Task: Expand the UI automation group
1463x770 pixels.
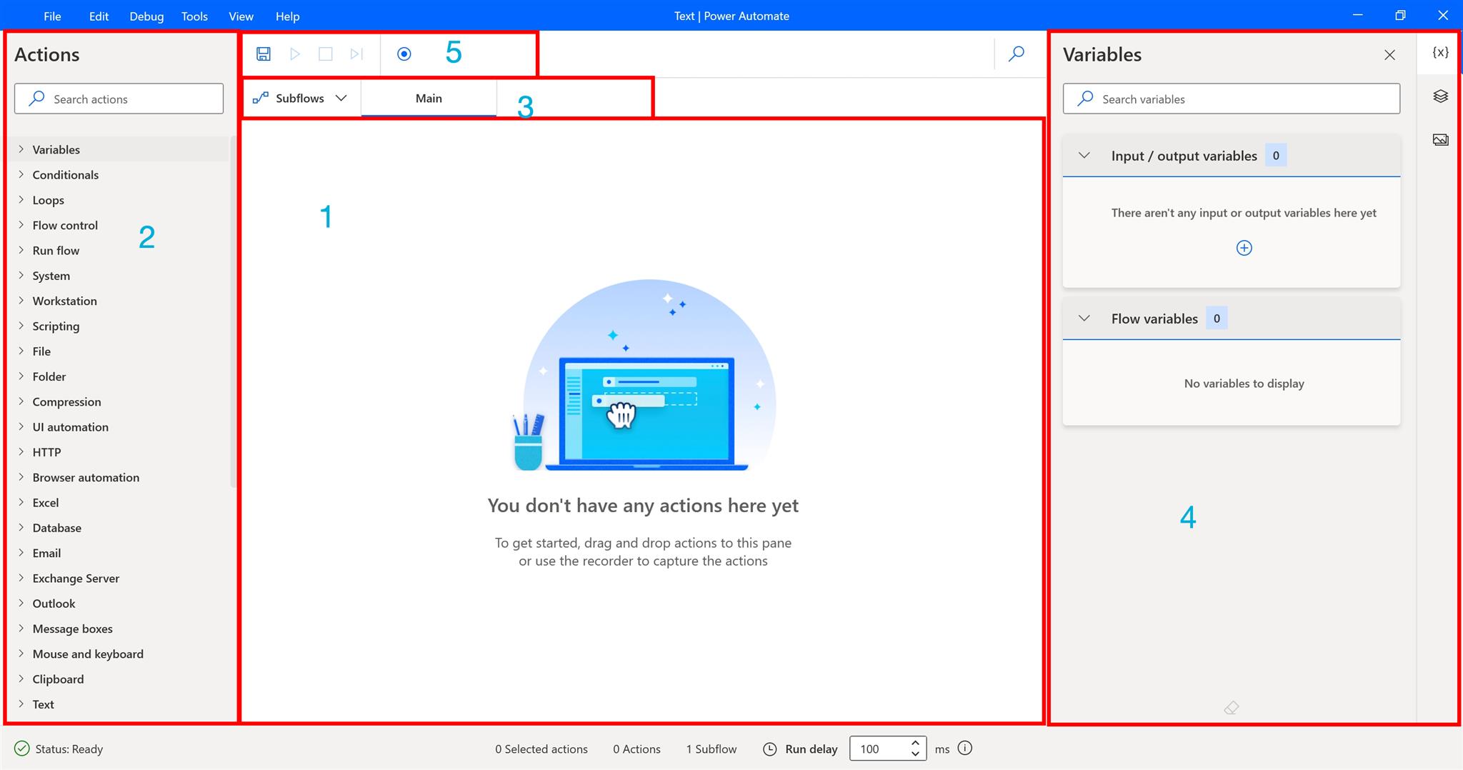Action: tap(21, 426)
